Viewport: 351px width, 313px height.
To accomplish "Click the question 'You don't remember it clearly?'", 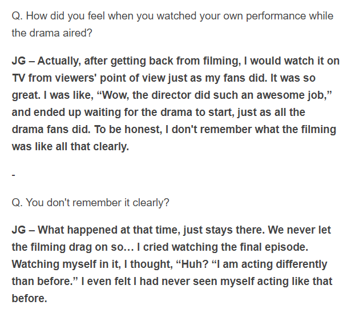I will point(98,203).
